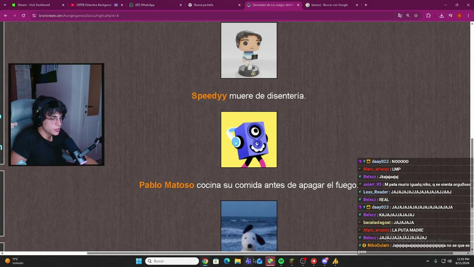The width and height of the screenshot is (474, 267).
Task: Click the blue speaker character image
Action: 249,139
